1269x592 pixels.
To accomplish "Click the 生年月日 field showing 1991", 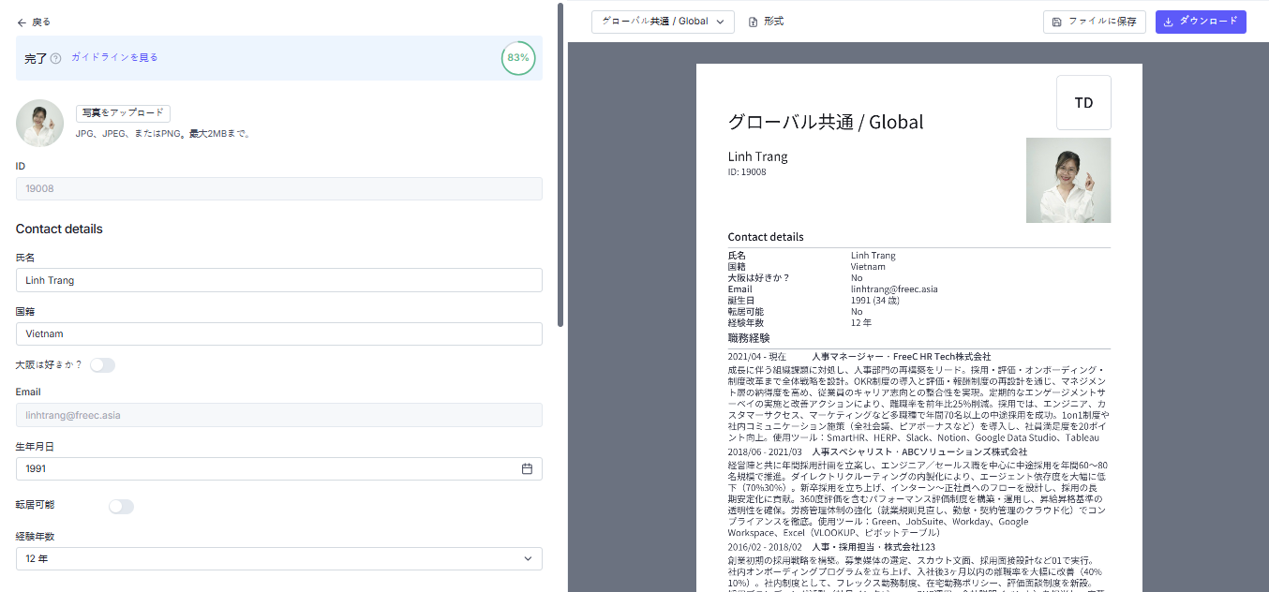I will click(x=279, y=468).
